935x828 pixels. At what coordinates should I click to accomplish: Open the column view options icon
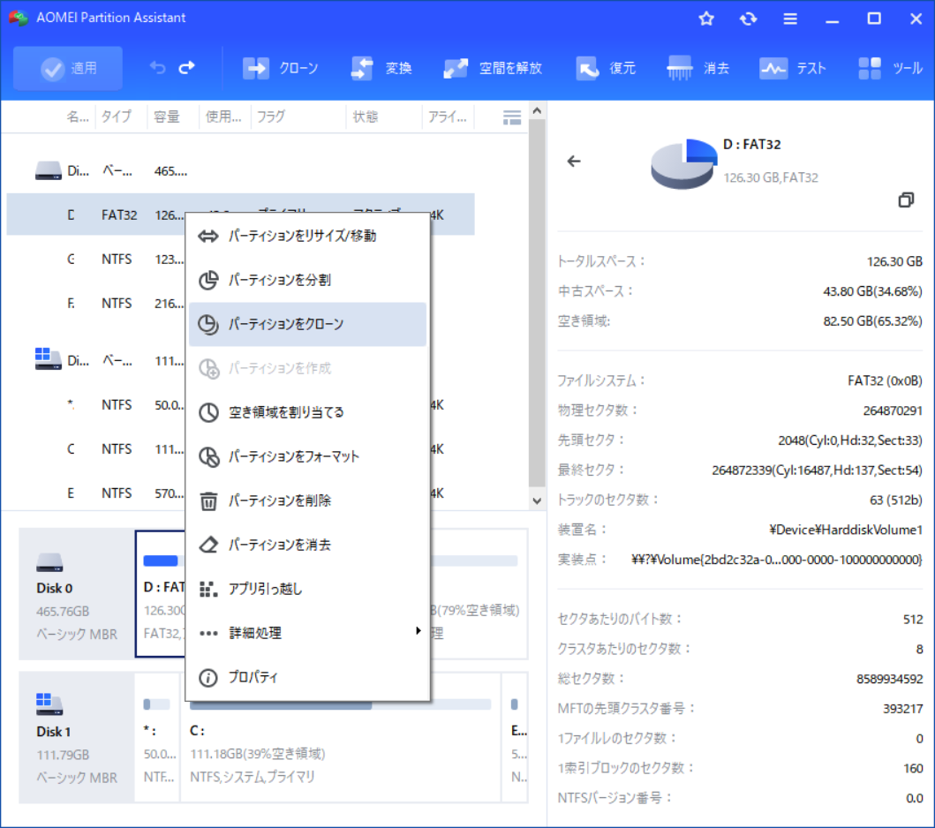(x=511, y=117)
